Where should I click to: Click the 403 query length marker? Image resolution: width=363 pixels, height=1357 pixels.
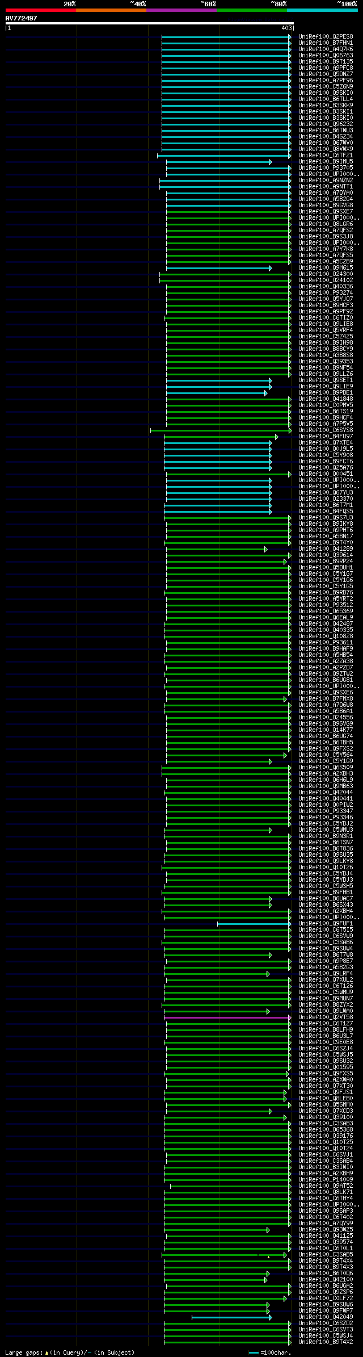point(287,28)
